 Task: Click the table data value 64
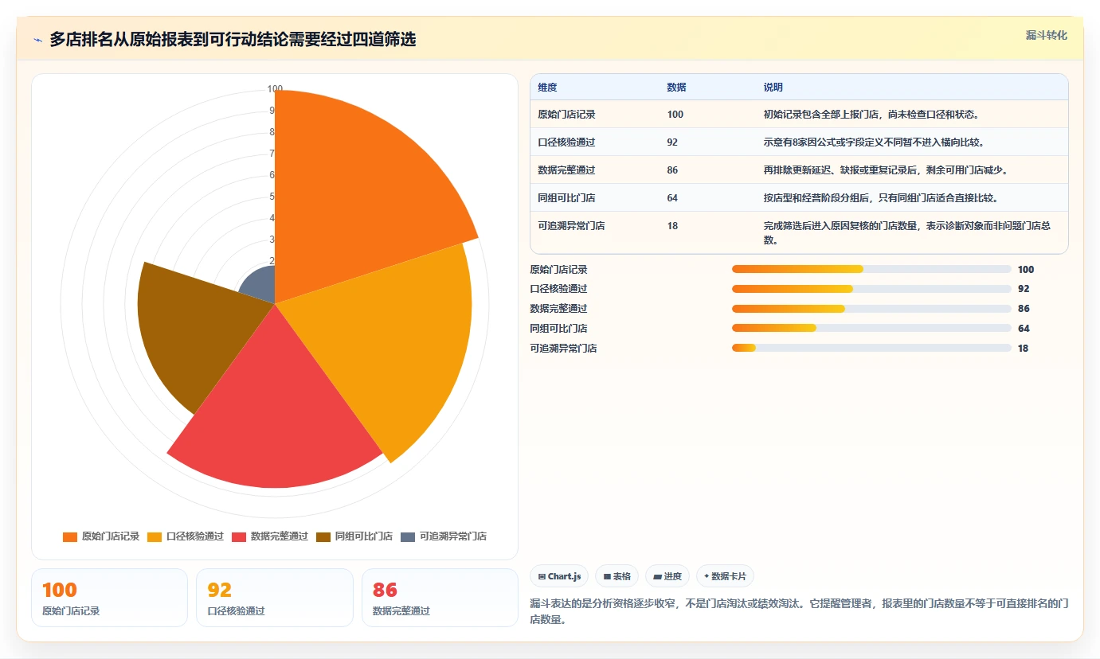tap(673, 198)
